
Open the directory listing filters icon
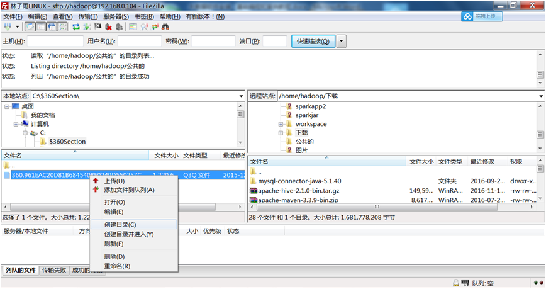(133, 27)
